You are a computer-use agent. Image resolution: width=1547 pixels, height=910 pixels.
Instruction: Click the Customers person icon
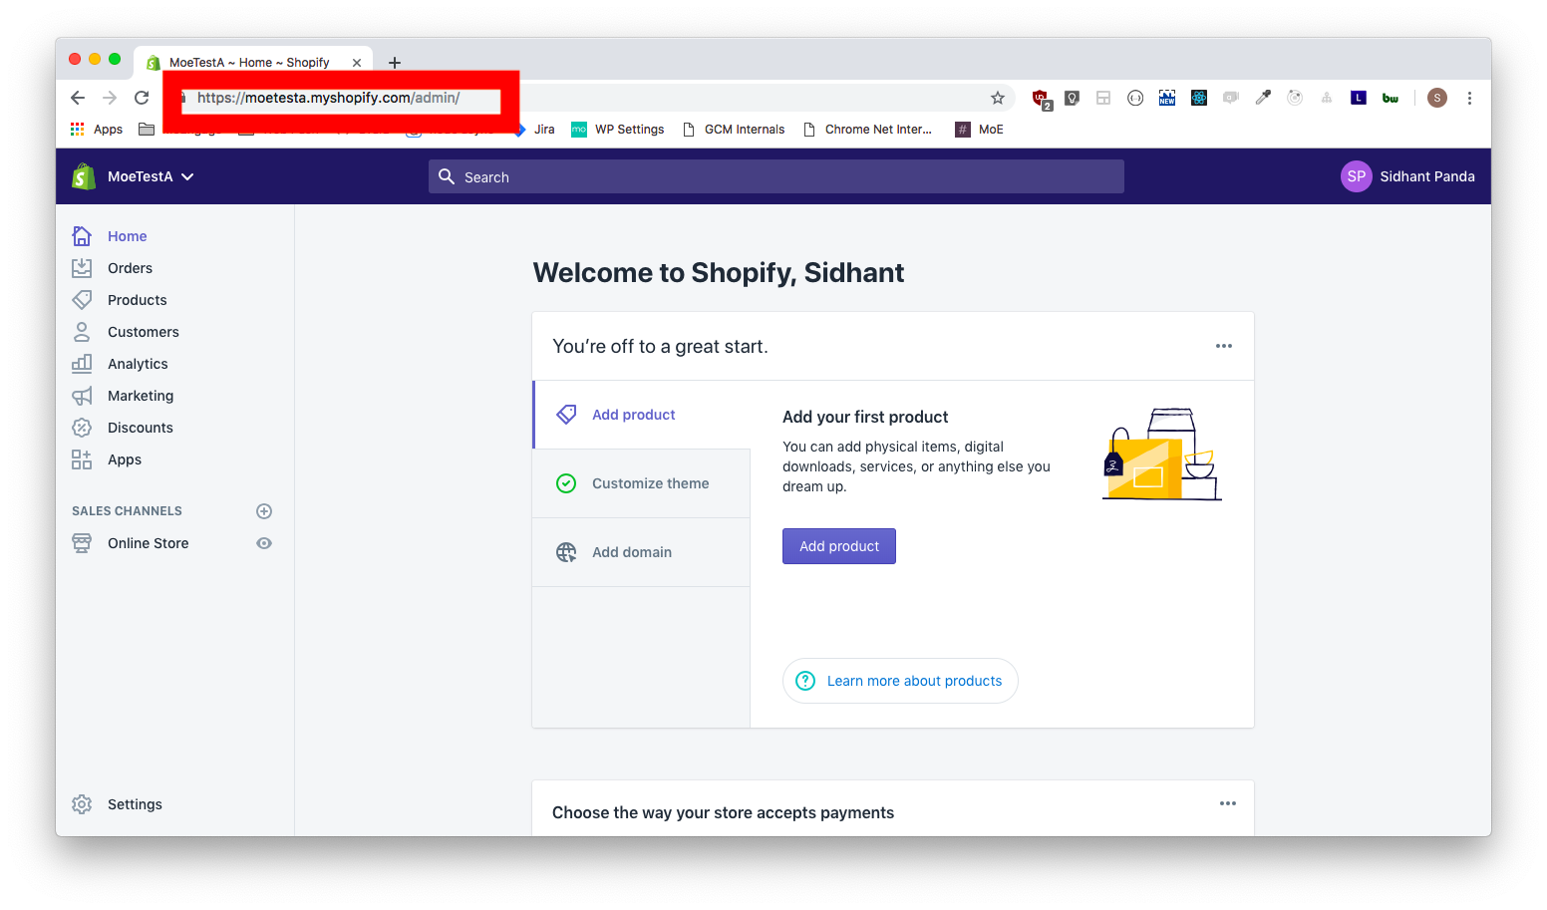tap(82, 332)
